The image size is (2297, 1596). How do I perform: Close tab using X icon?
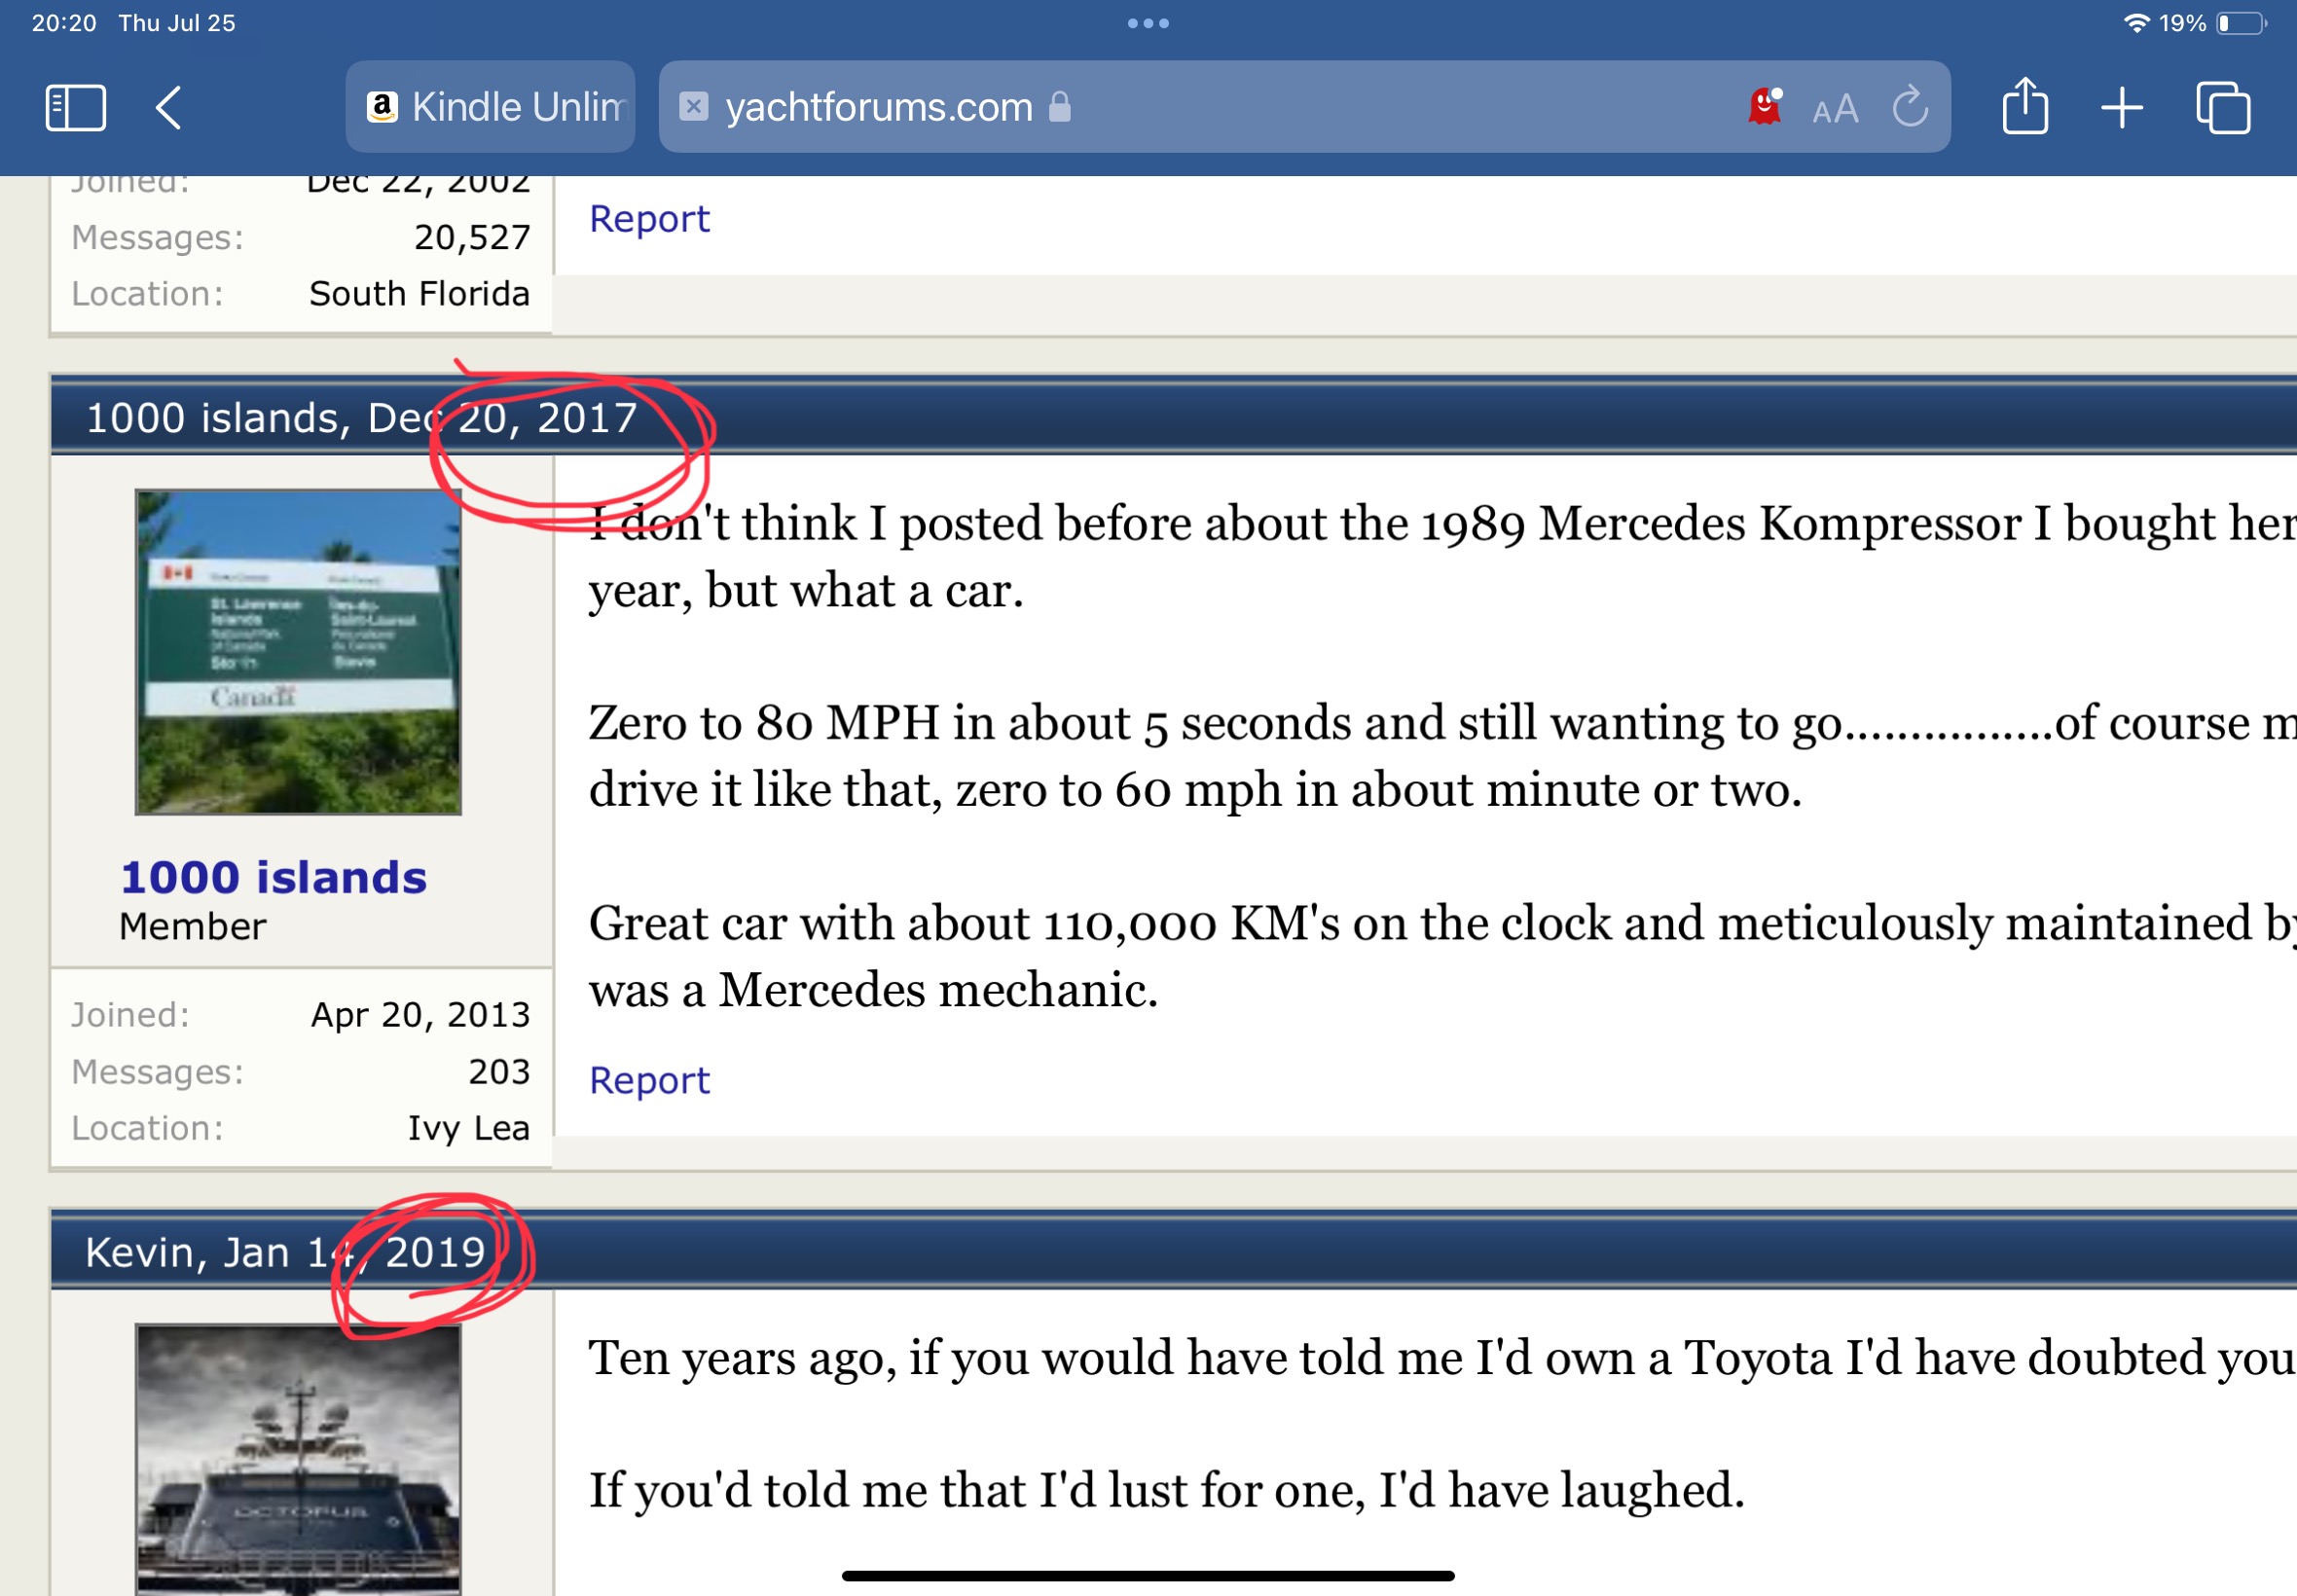[x=693, y=106]
